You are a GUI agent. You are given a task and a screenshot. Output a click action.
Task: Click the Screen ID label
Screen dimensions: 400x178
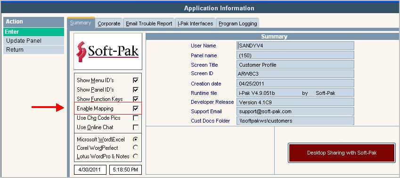click(x=202, y=73)
